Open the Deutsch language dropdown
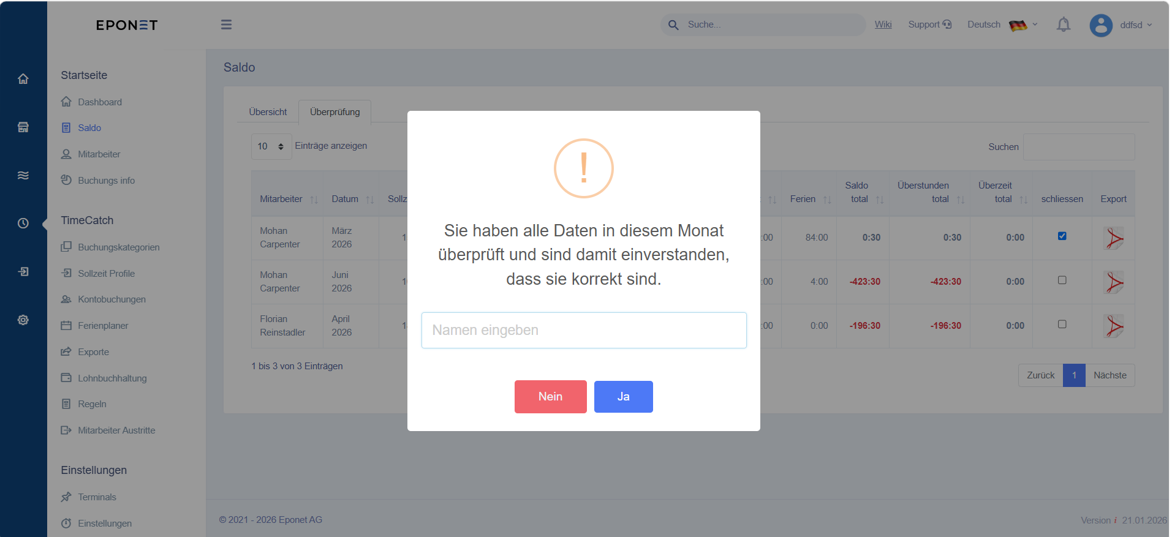1172x537 pixels. (x=1002, y=25)
